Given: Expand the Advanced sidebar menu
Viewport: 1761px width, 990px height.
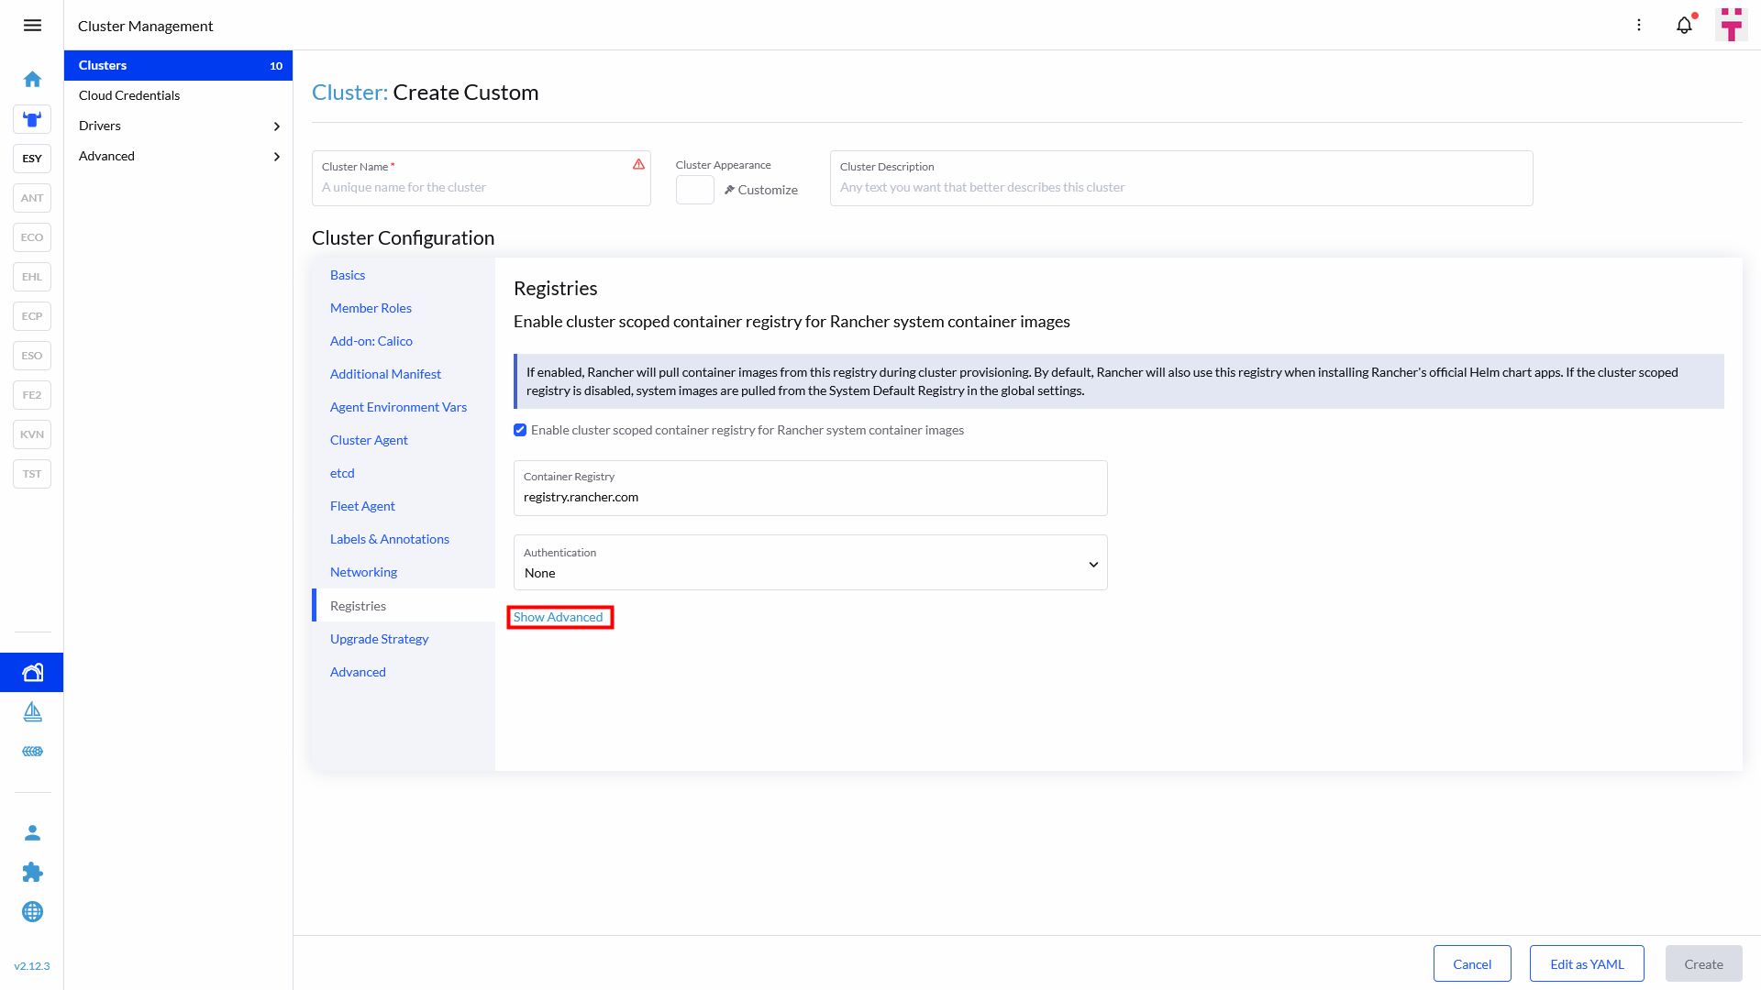Looking at the screenshot, I should (178, 156).
